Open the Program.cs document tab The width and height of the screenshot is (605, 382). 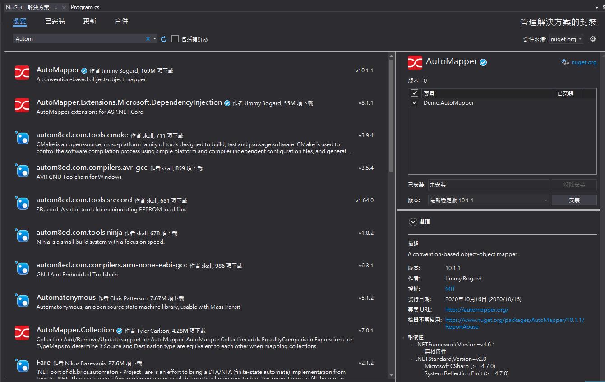tap(85, 7)
